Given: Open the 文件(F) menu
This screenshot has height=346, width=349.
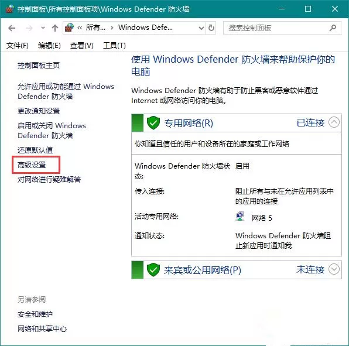Looking at the screenshot, I should pos(18,46).
